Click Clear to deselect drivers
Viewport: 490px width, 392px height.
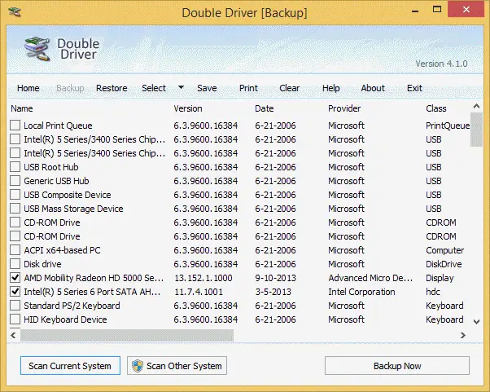290,88
